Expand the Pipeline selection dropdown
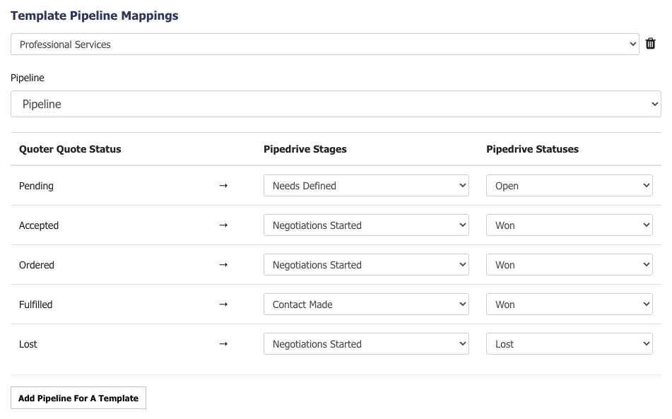 (336, 104)
